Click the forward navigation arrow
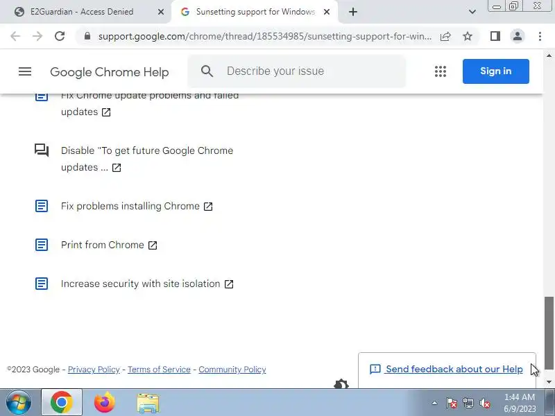Screen dimensions: 555x416 pos(37,36)
